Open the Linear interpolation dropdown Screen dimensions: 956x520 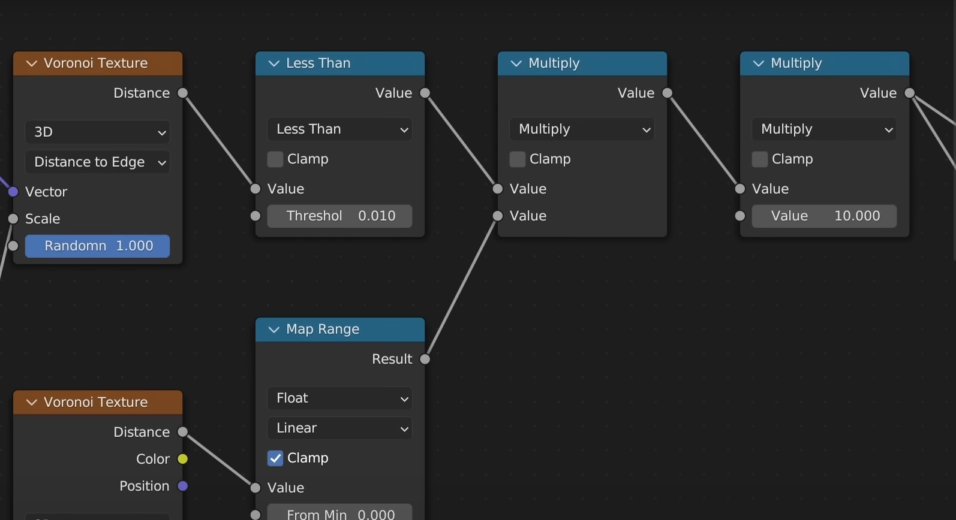click(339, 428)
